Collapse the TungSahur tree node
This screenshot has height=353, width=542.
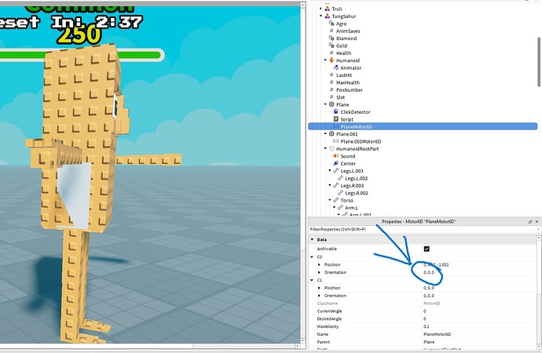(320, 16)
